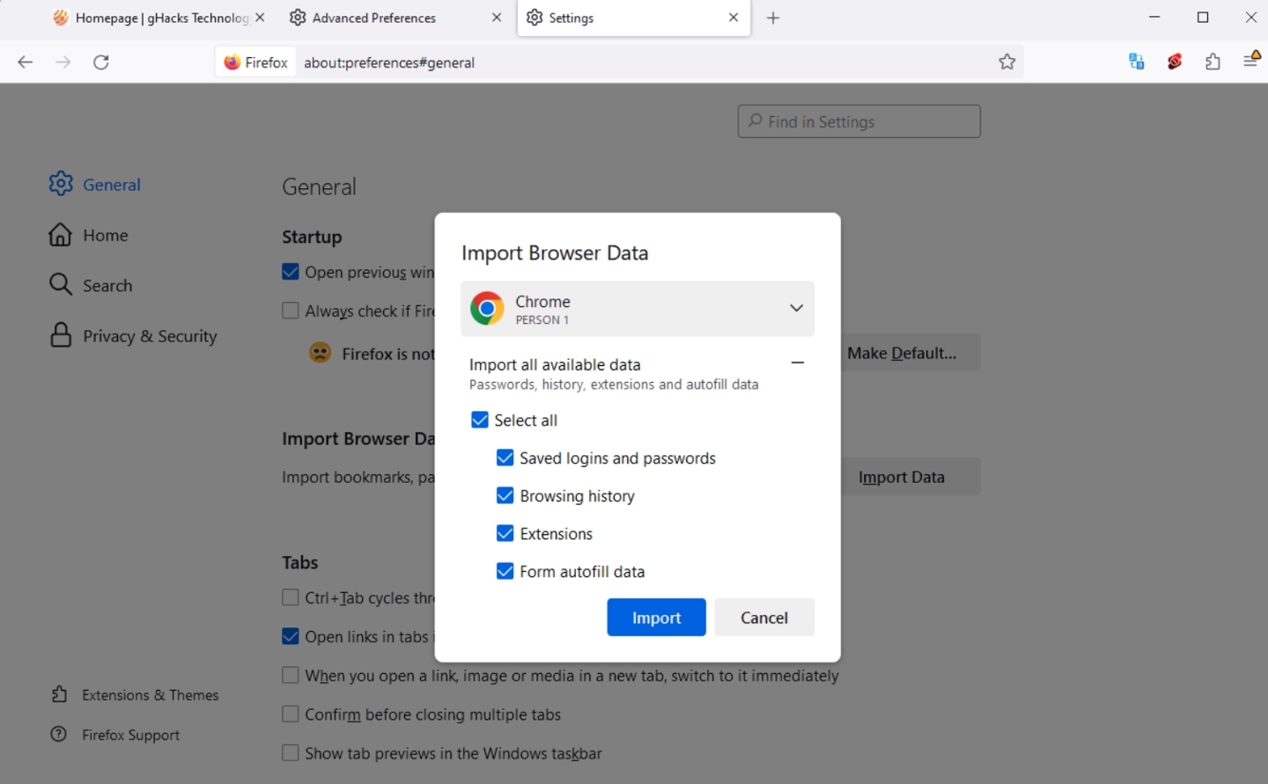
Task: Open the Extensions & Themes link
Action: 135,694
